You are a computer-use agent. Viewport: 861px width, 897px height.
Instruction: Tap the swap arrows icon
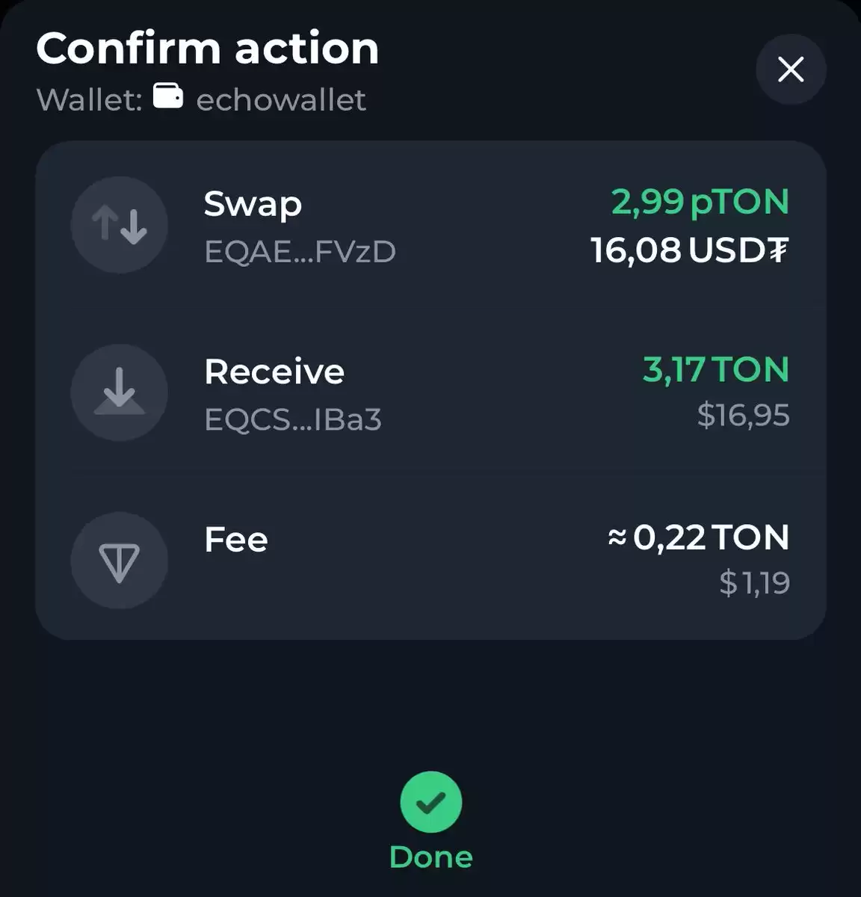[119, 225]
